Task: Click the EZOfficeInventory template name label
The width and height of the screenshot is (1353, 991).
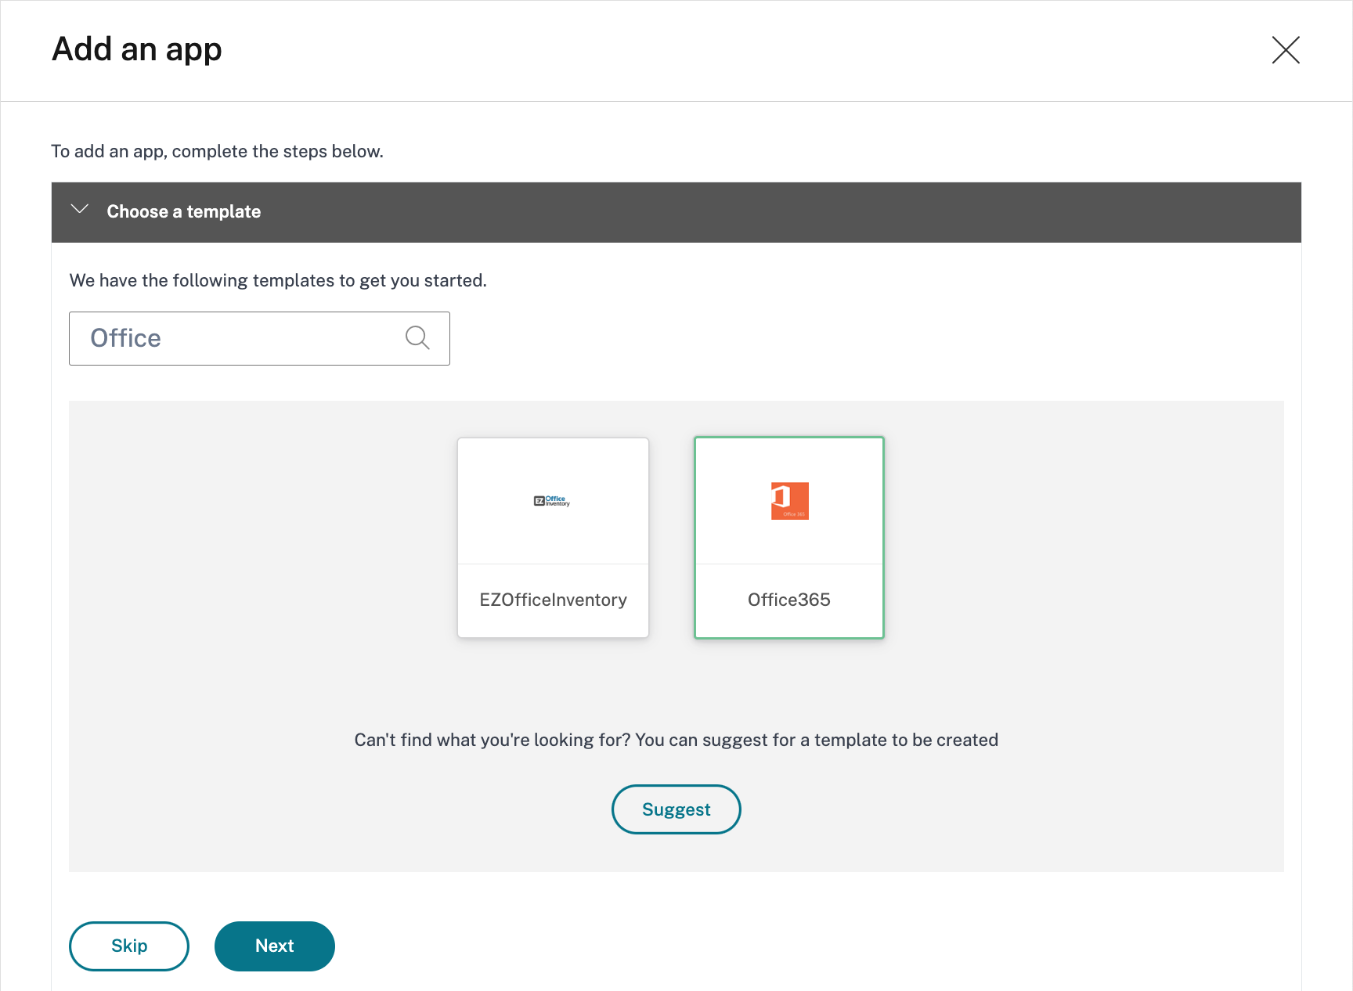Action: tap(553, 600)
